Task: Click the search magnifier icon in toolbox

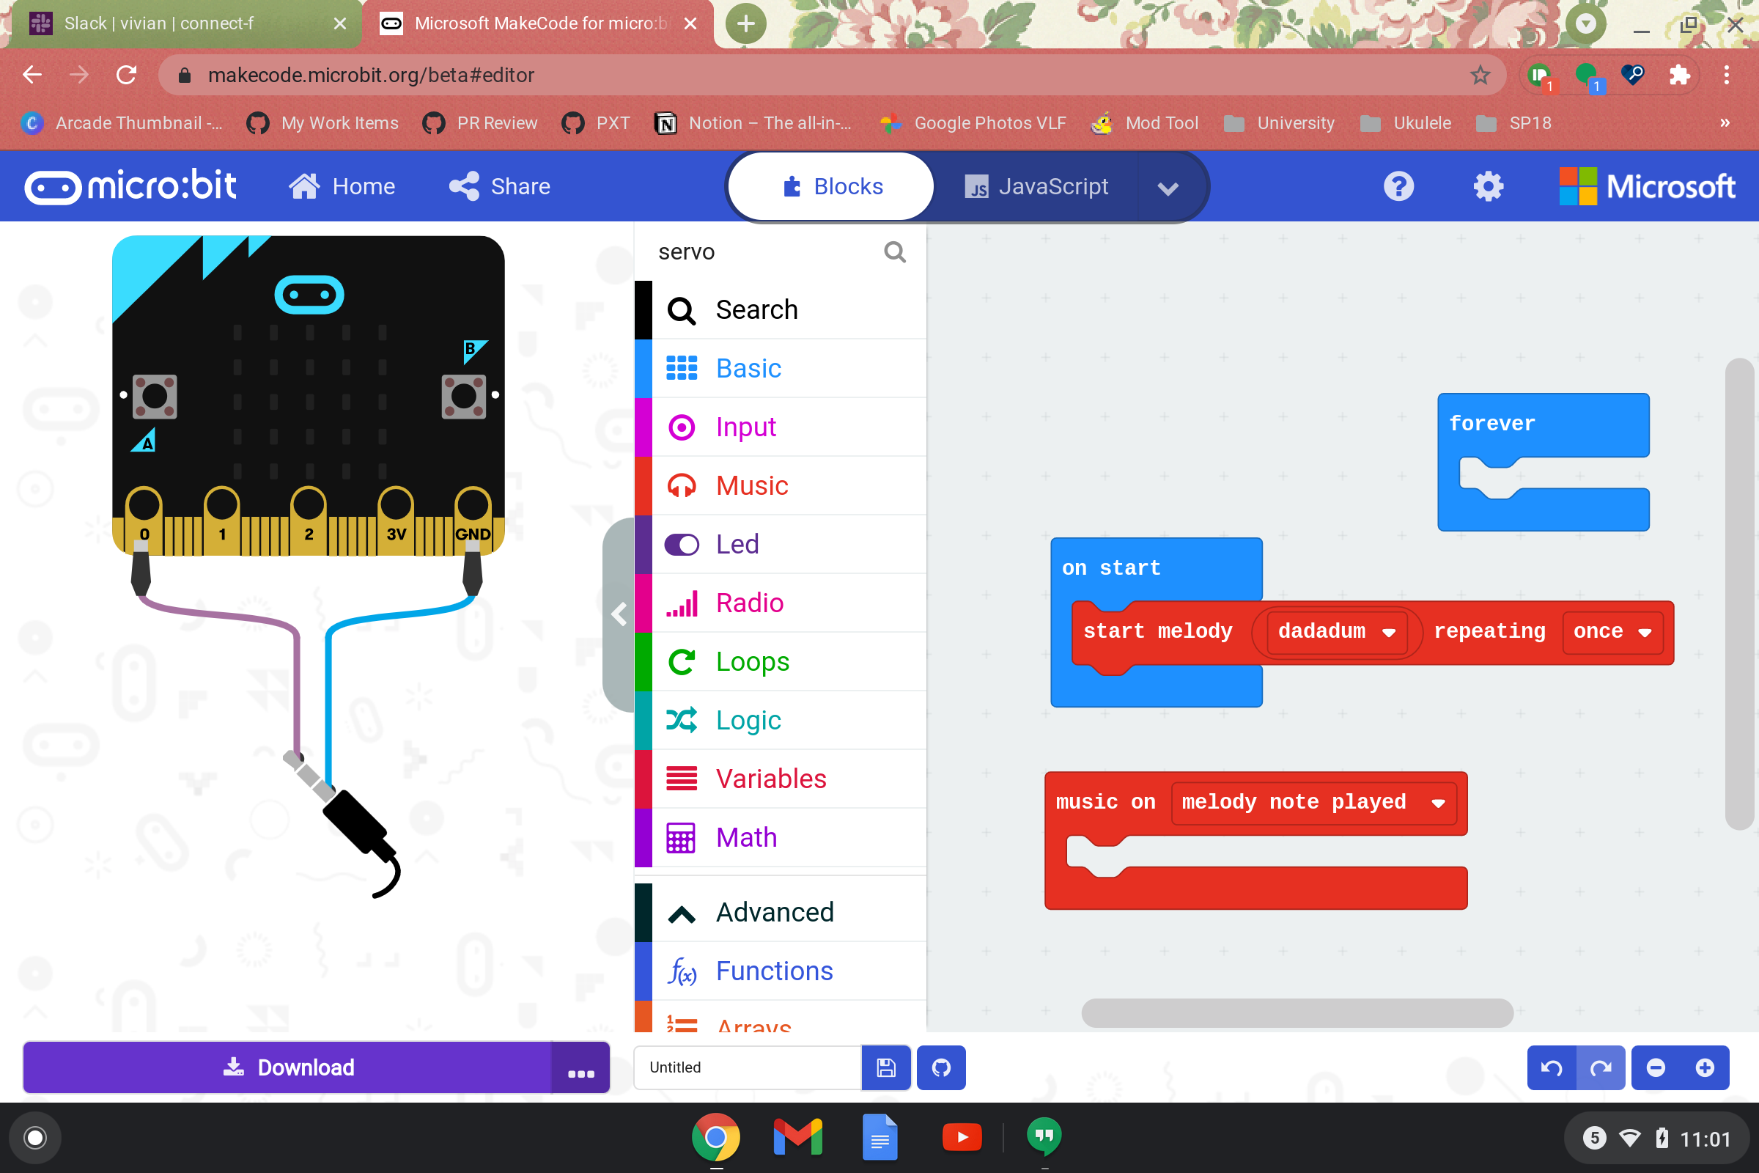Action: tap(894, 252)
